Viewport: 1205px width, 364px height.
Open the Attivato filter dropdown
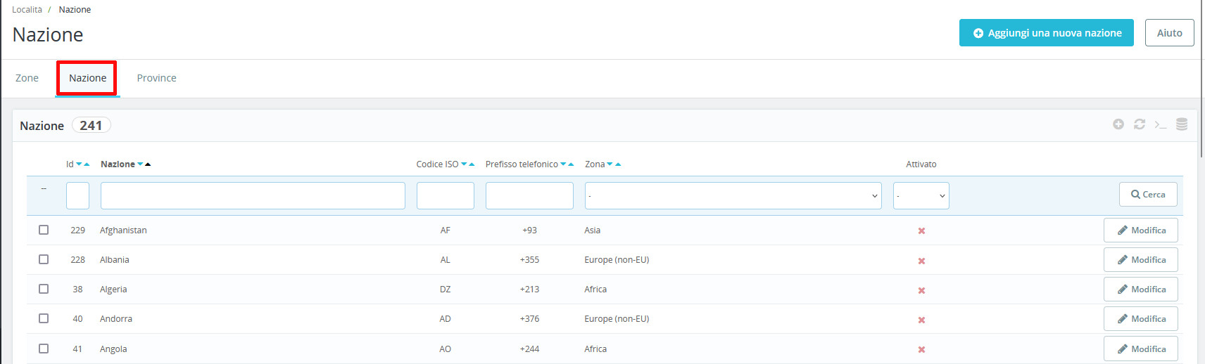click(921, 196)
